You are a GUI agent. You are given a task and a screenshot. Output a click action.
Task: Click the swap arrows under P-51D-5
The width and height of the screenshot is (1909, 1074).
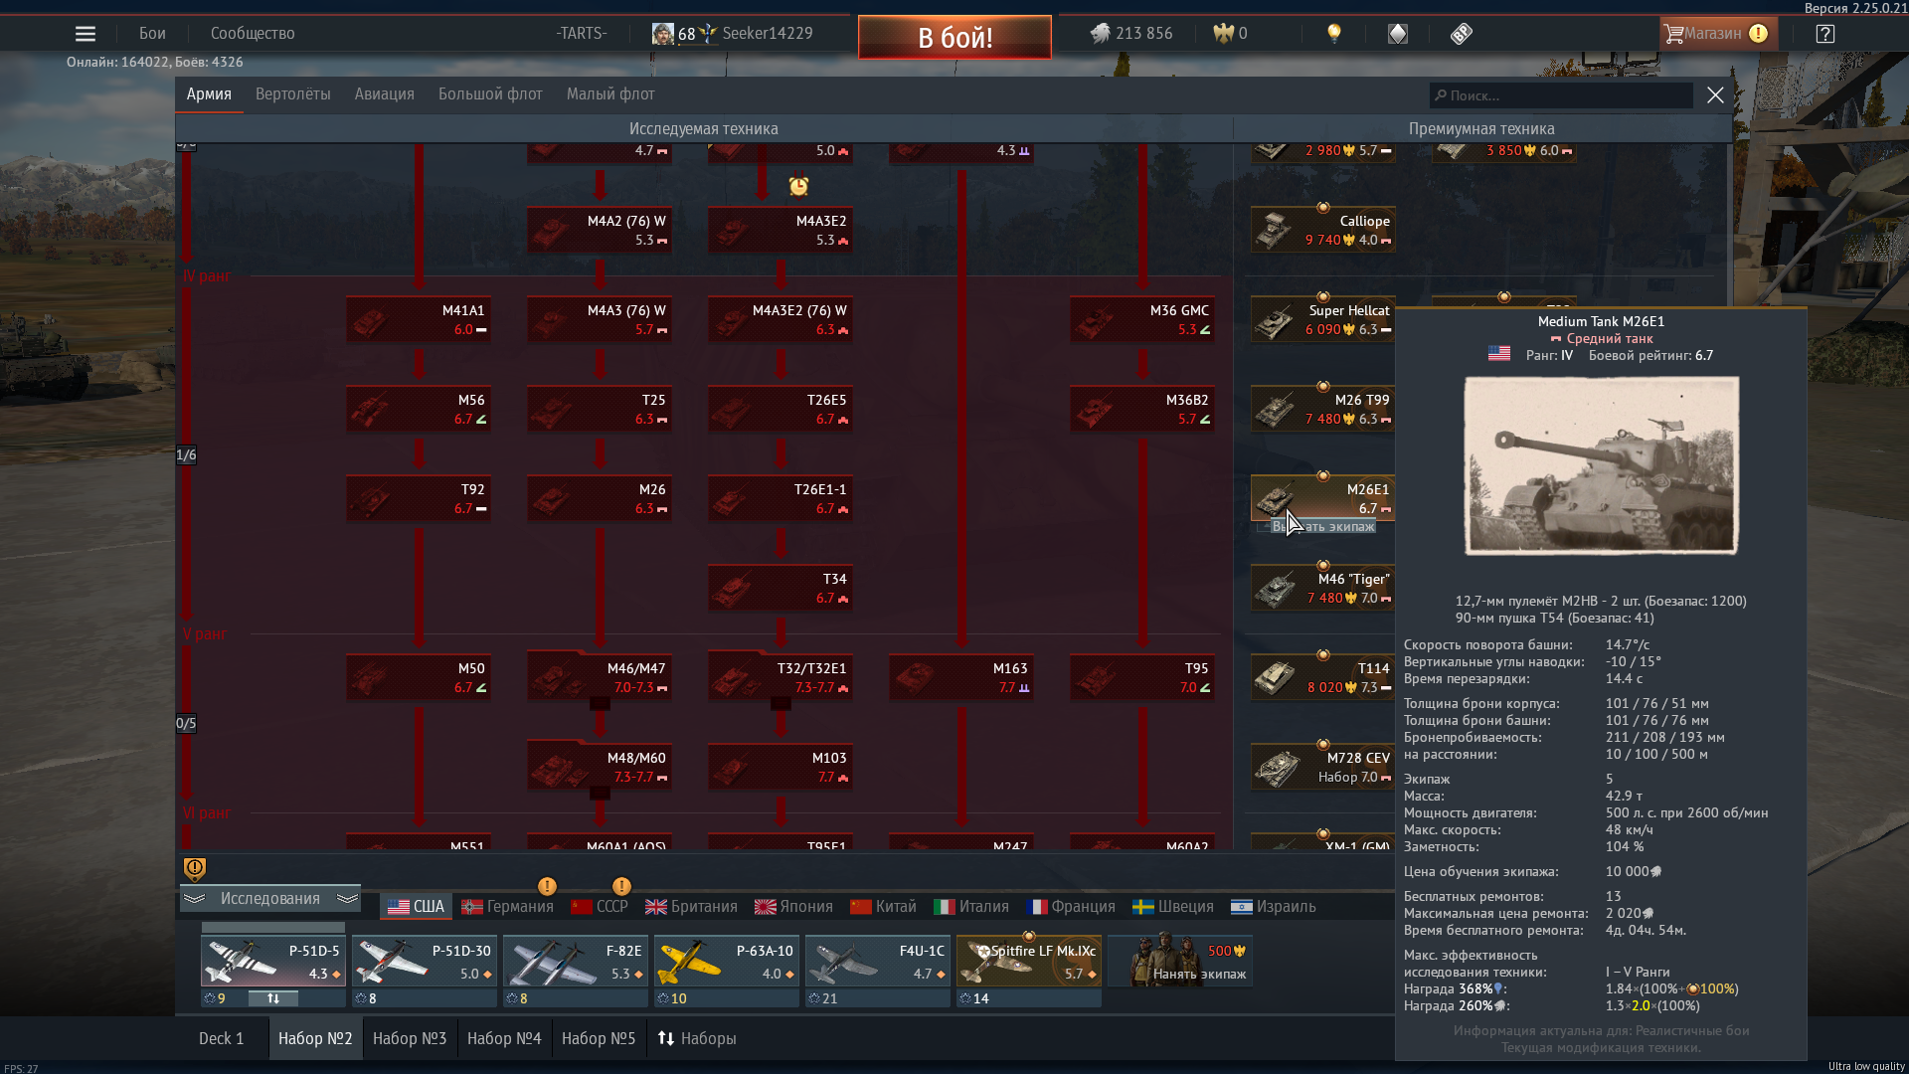tap(273, 998)
